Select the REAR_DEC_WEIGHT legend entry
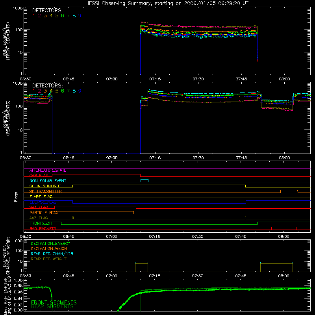315x315 pixels. click(48, 259)
